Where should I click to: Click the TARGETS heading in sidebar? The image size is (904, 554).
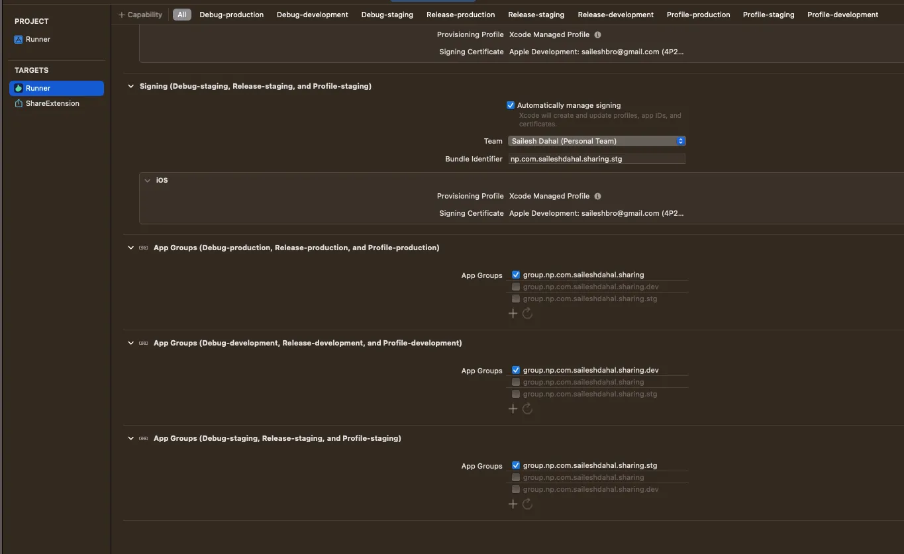tap(32, 70)
